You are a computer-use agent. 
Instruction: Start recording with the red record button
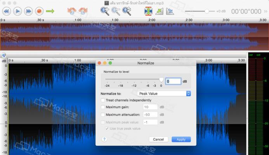tap(39, 11)
